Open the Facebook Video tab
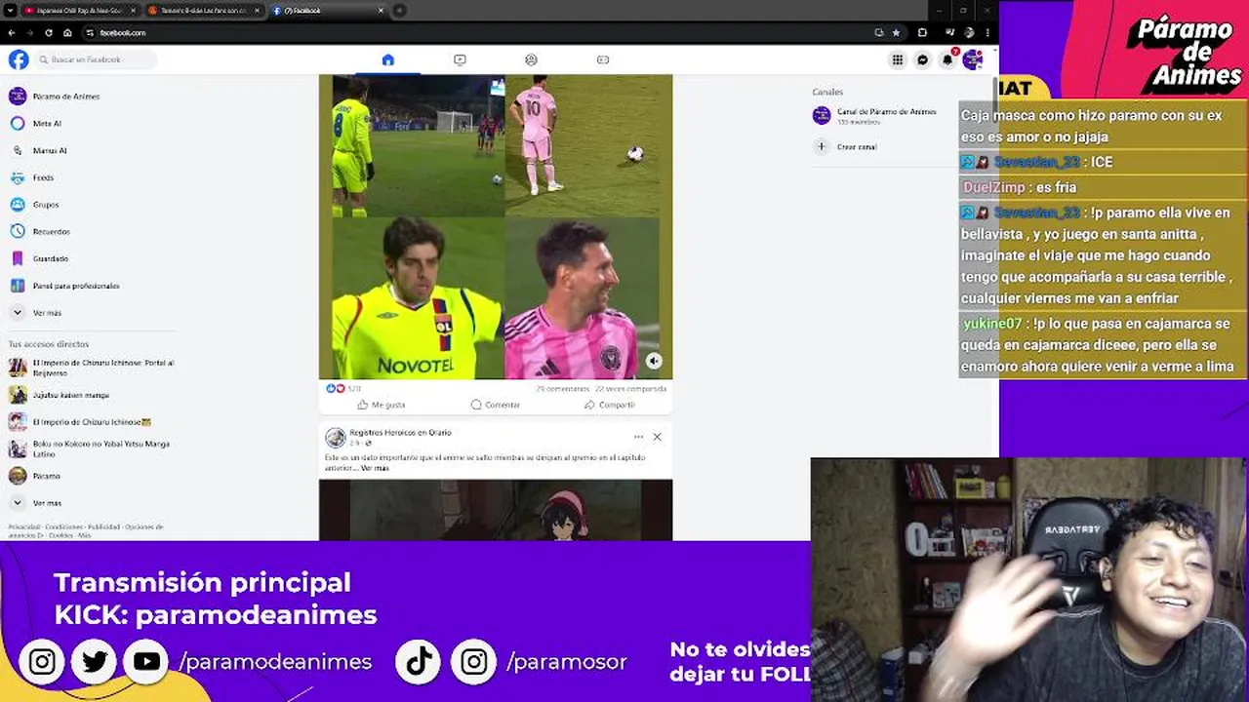Screen dimensions: 1249x702 click(460, 59)
